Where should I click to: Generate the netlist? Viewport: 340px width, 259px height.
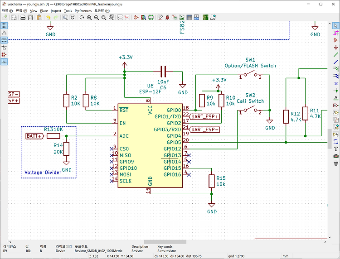(182, 17)
